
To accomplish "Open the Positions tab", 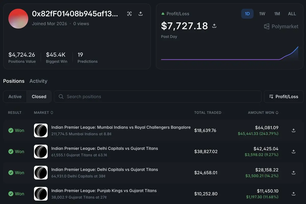I will (x=14, y=81).
